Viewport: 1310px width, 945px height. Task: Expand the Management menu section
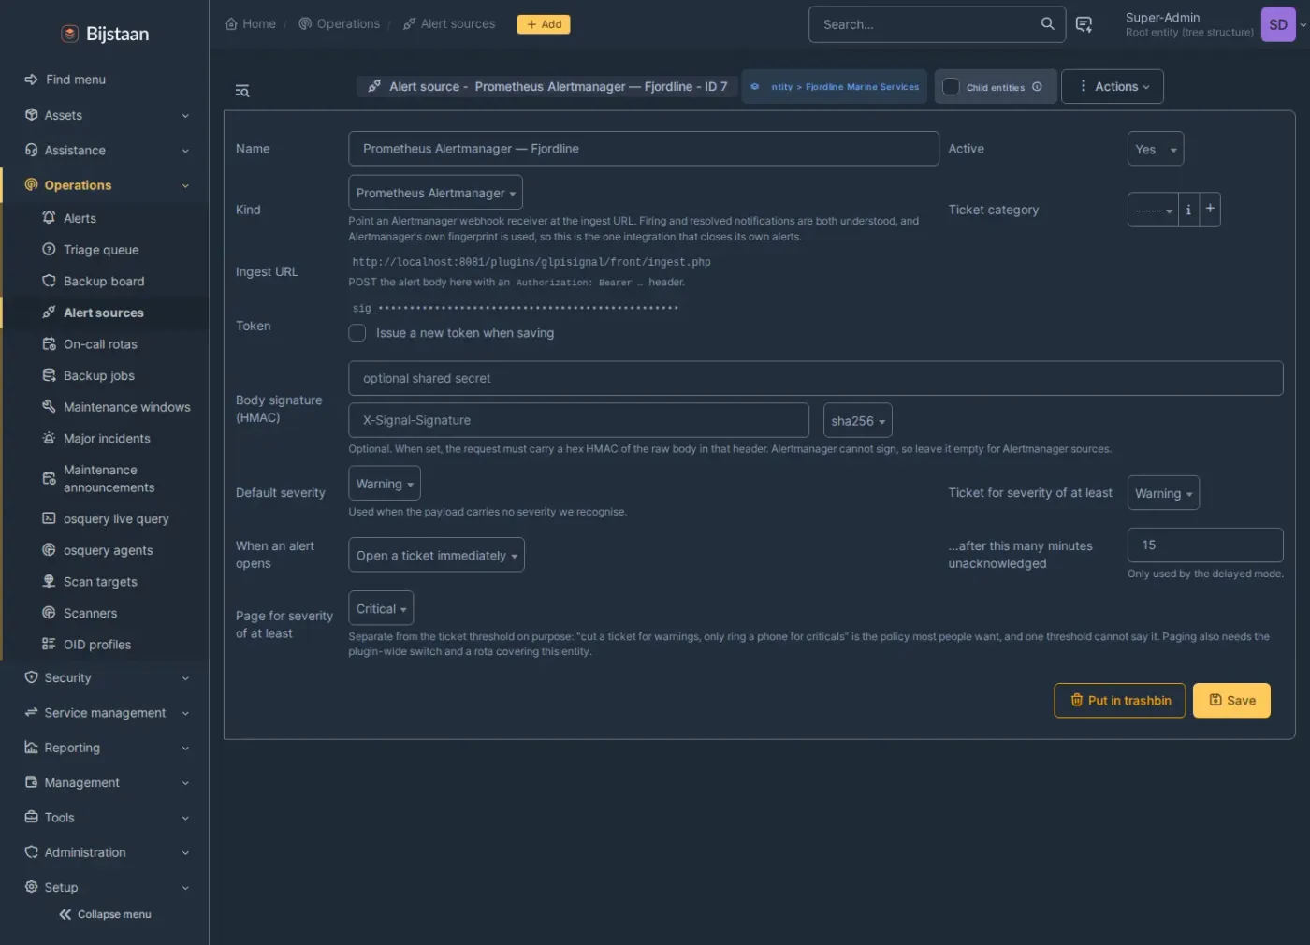click(x=108, y=782)
